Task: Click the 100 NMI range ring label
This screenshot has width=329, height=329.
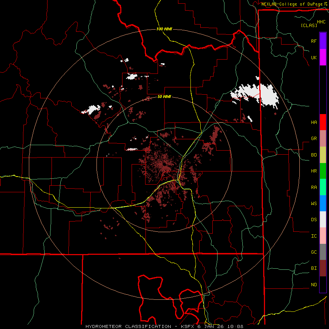Action: pyautogui.click(x=164, y=29)
